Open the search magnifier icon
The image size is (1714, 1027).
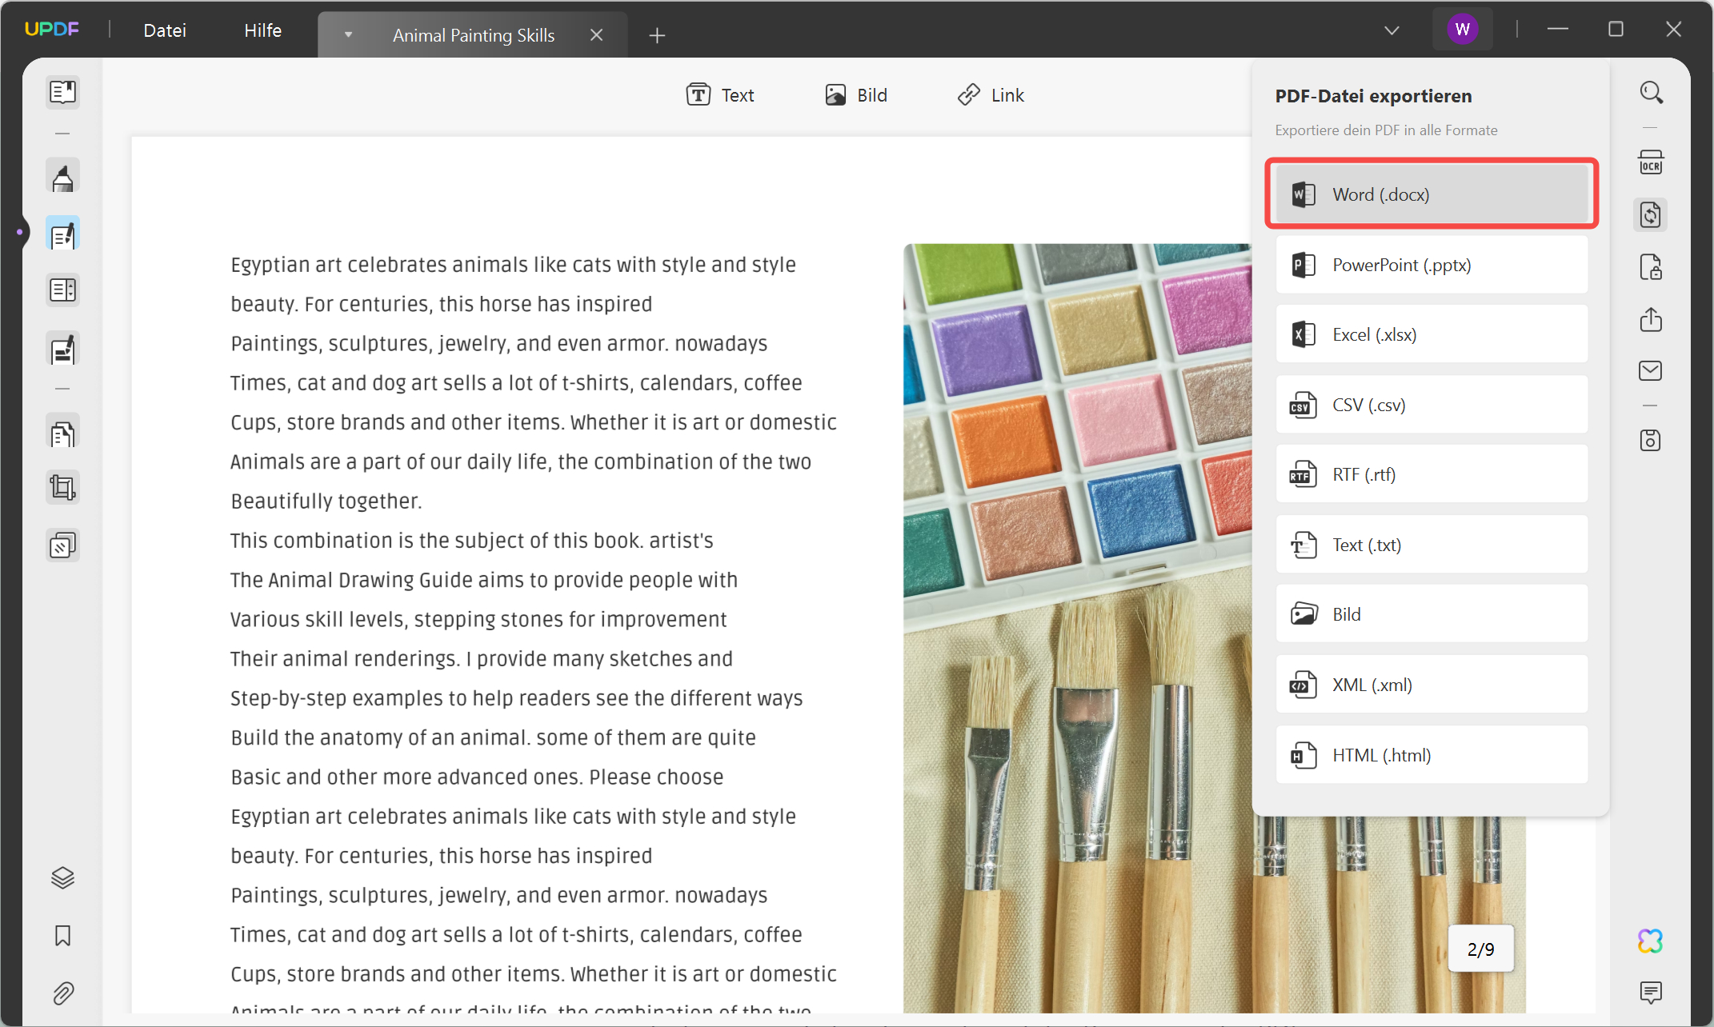pos(1651,93)
